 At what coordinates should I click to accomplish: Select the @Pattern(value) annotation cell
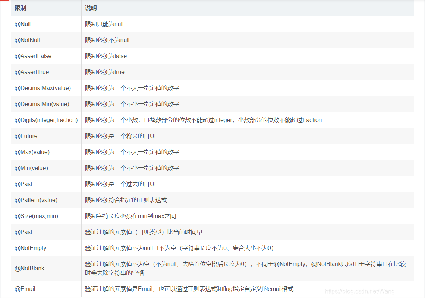[35, 200]
